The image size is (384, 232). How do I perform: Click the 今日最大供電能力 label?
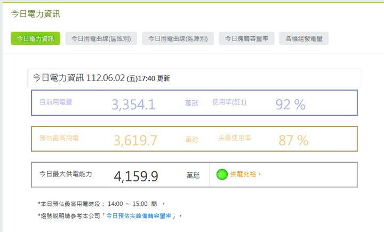pos(66,174)
